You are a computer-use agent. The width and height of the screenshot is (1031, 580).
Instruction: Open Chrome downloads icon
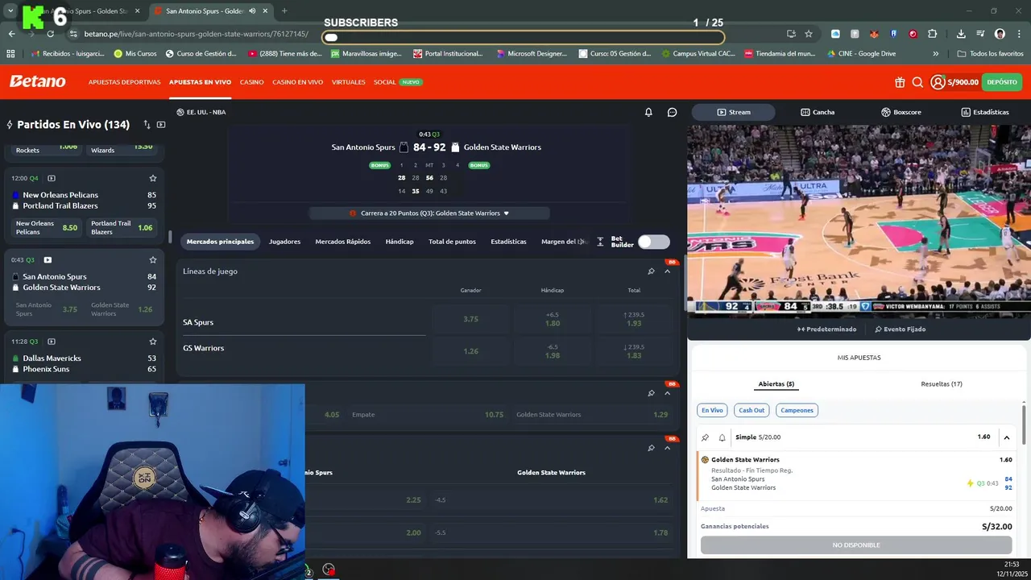click(x=961, y=34)
